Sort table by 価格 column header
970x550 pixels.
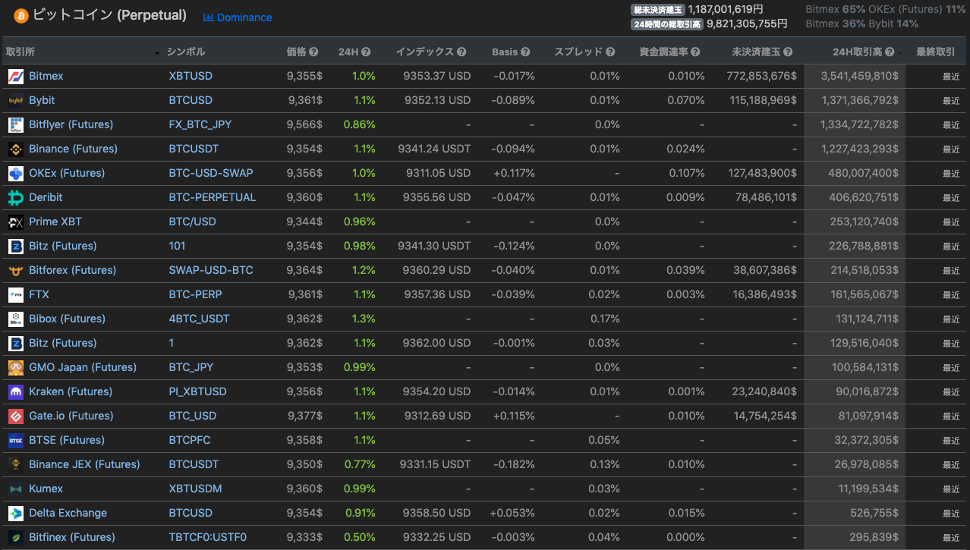click(x=297, y=52)
